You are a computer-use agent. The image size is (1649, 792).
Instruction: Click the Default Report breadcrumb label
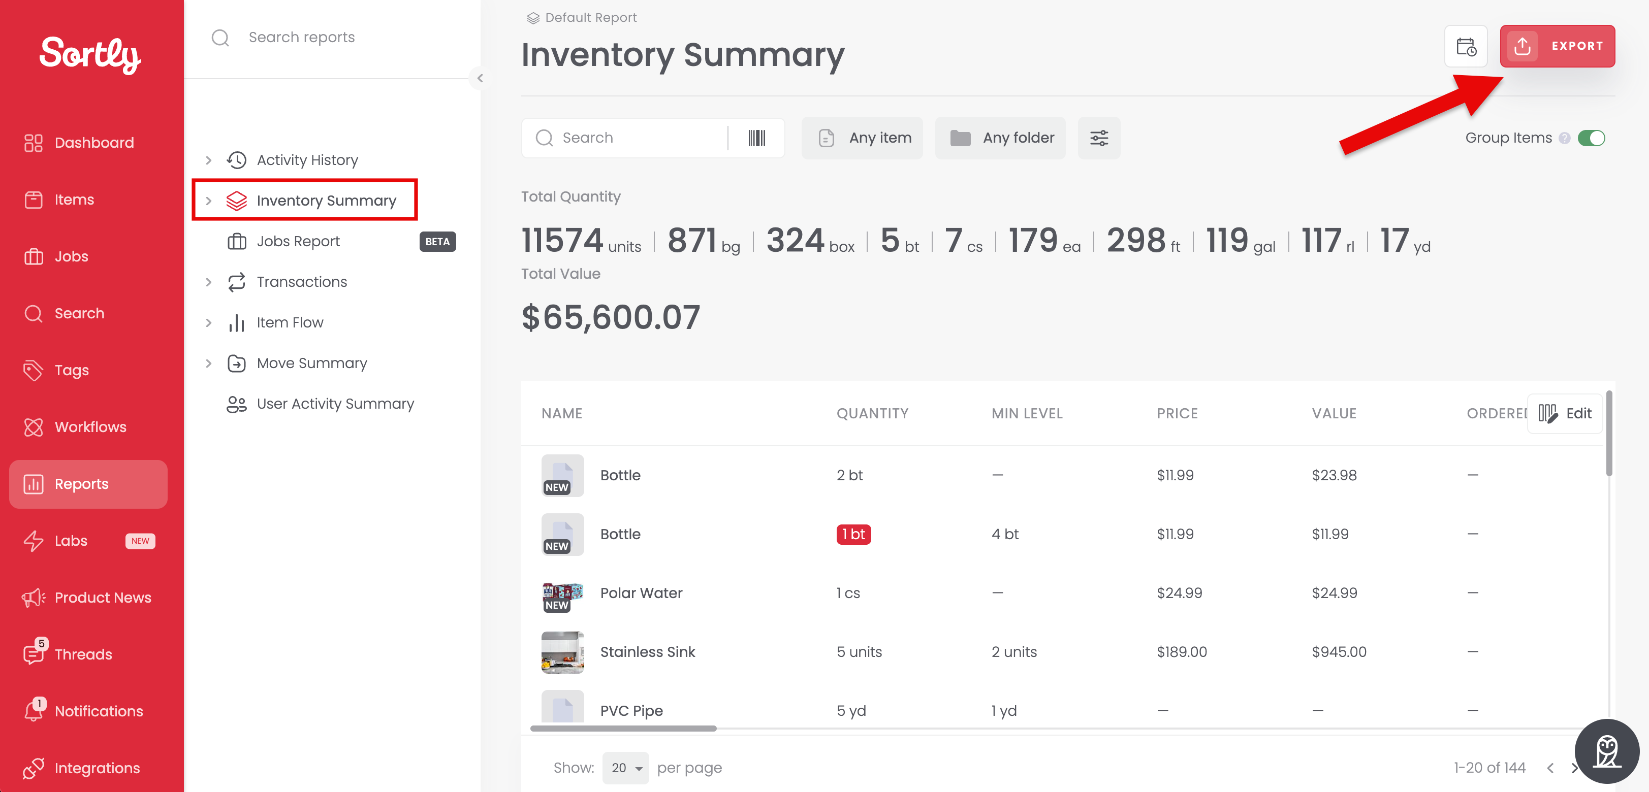(x=590, y=18)
